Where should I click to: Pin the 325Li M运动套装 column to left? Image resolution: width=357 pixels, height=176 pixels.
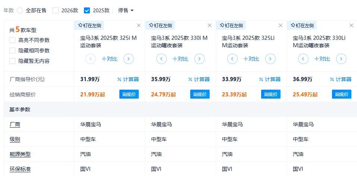tap(231, 25)
